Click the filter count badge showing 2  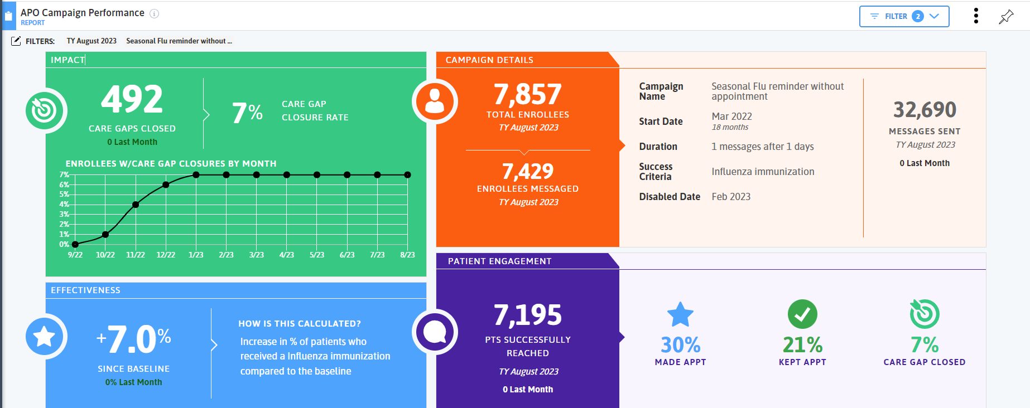pos(917,16)
